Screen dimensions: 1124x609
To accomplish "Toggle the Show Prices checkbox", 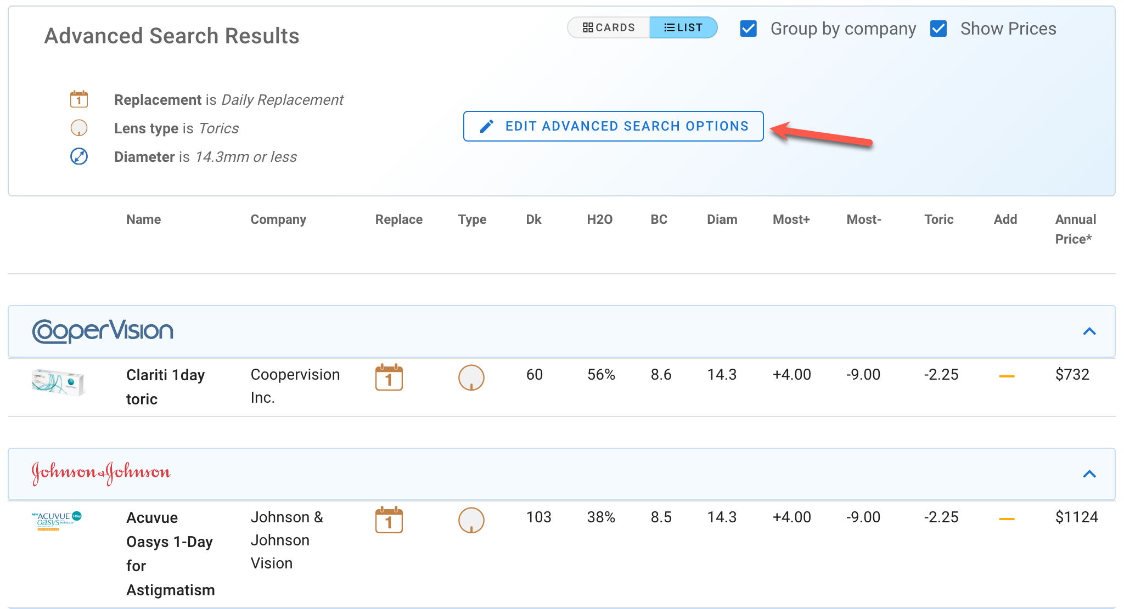I will [x=938, y=29].
